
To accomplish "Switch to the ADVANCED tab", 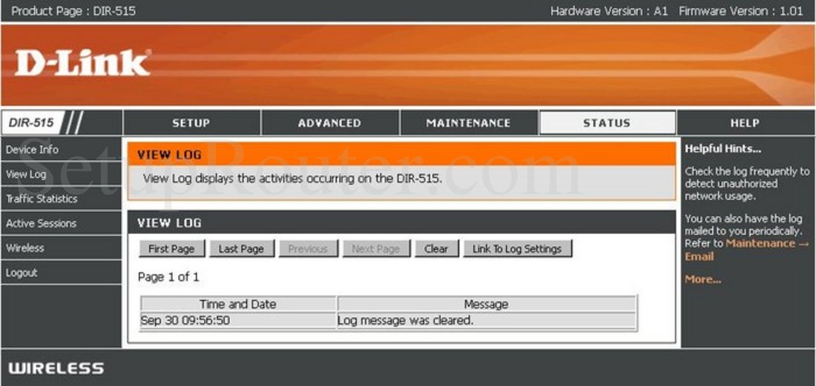I will (x=330, y=123).
